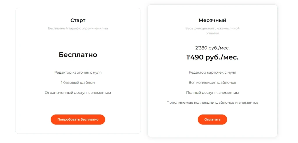This screenshot has height=143, width=298.
Task: Click the "1 базовый шаблон" feature
Action: point(78,82)
